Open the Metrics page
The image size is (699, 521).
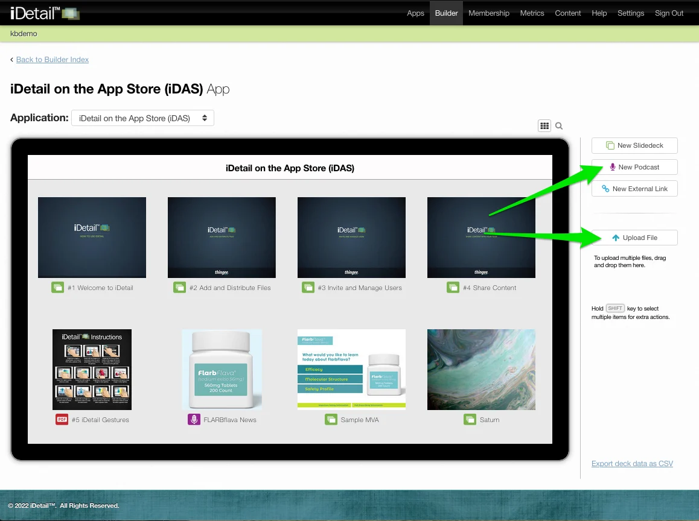(532, 13)
